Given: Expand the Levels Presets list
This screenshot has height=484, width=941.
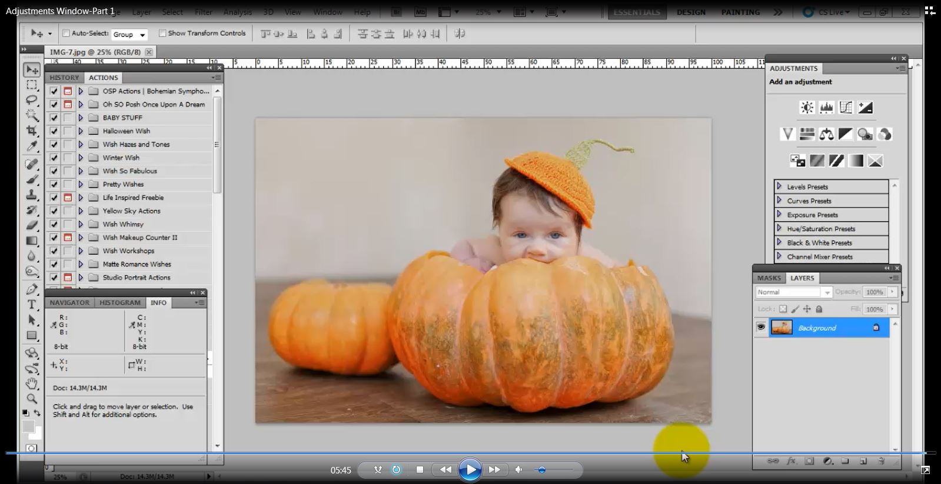Looking at the screenshot, I should point(779,186).
